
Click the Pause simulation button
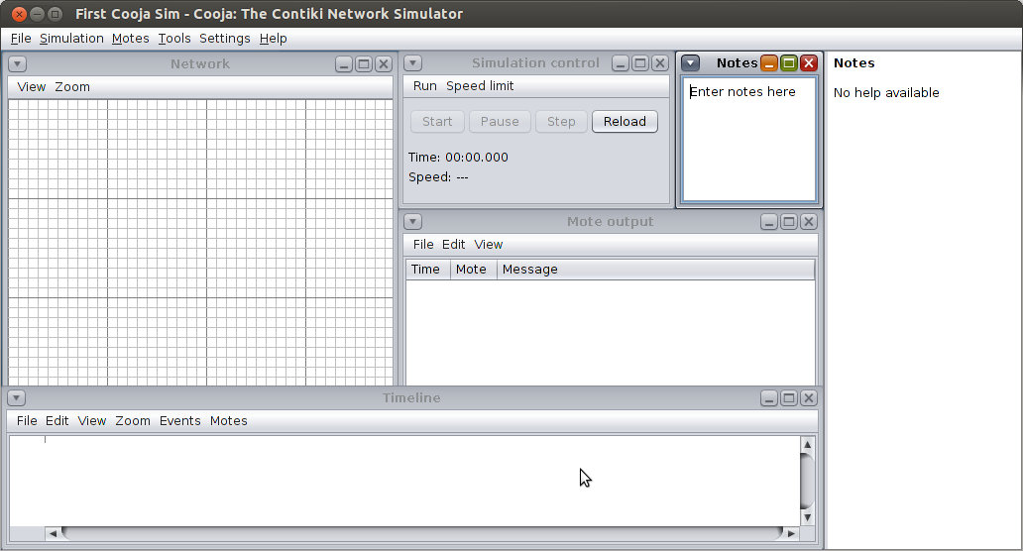[x=500, y=121]
